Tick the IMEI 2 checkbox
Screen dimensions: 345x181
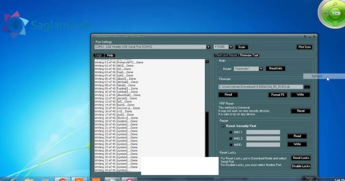pos(231,138)
